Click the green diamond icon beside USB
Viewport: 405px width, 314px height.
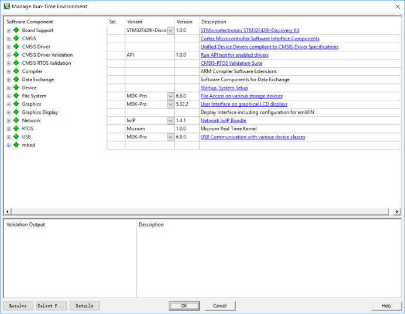tap(16, 137)
